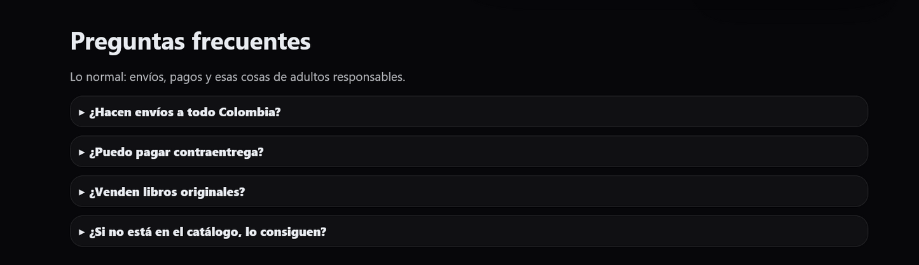This screenshot has width=919, height=265.
Task: Expand the '¿Puedo pagar contraentrega?' question
Action: point(176,152)
